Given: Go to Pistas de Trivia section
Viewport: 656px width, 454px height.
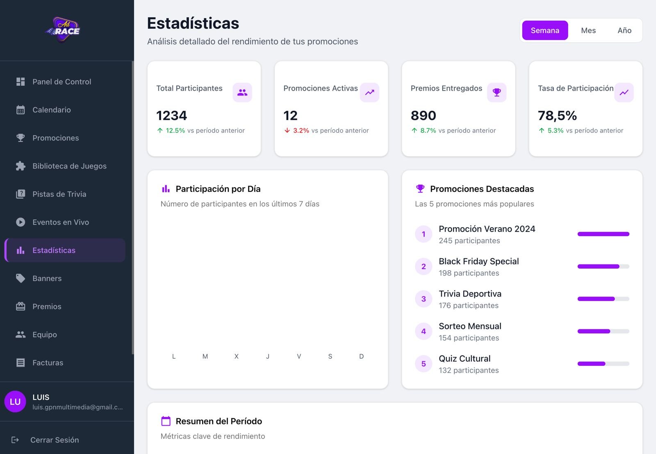Looking at the screenshot, I should tap(59, 194).
